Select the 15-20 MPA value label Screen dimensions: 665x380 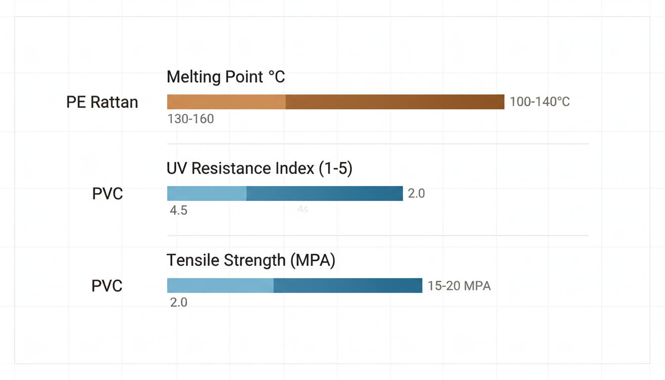coord(459,286)
